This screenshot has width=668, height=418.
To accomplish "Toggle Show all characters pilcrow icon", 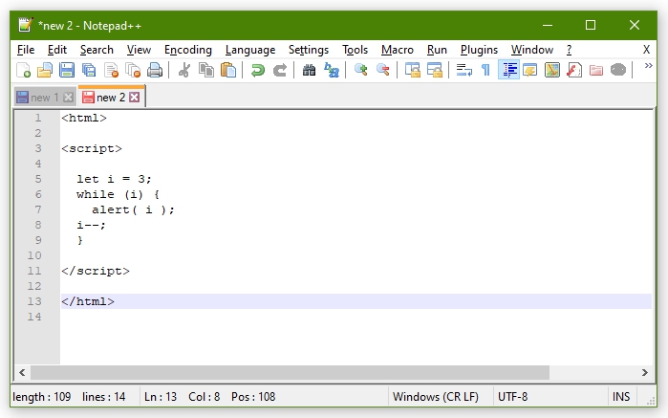I will point(485,70).
